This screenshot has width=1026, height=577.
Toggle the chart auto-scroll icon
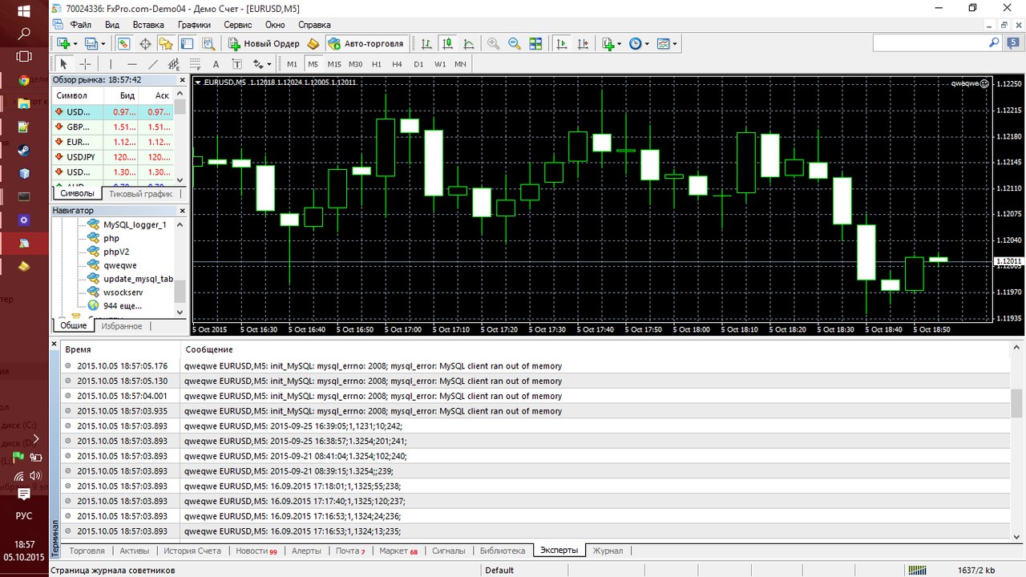(562, 44)
